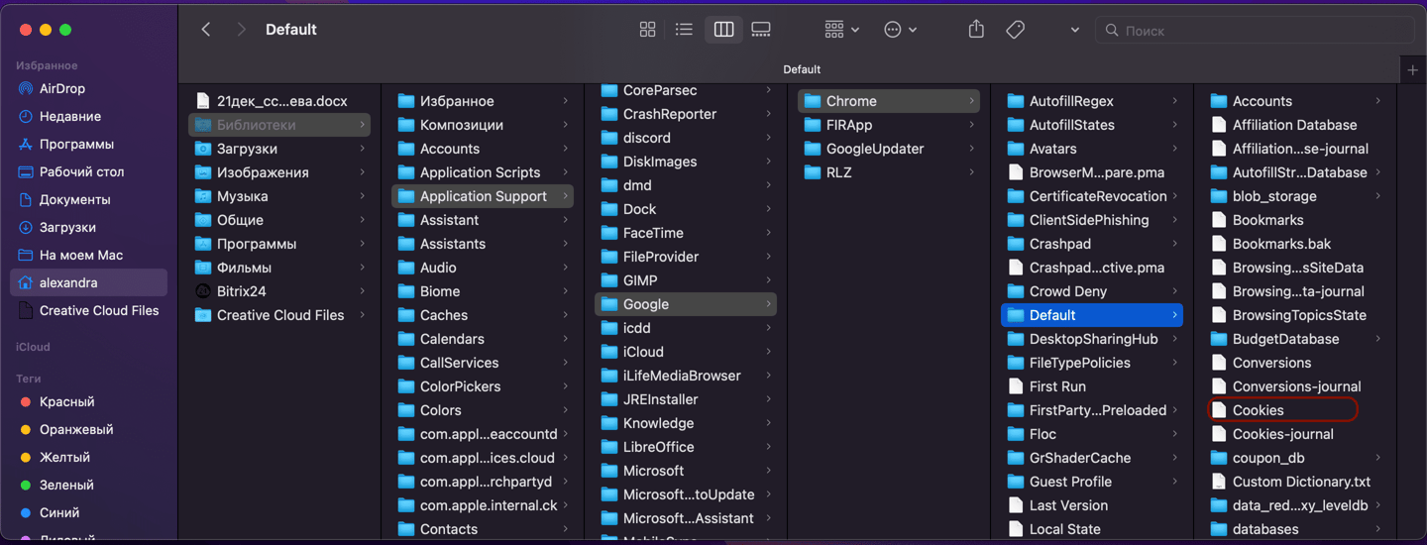Click the Share toolbar icon
The image size is (1427, 545).
(x=976, y=30)
